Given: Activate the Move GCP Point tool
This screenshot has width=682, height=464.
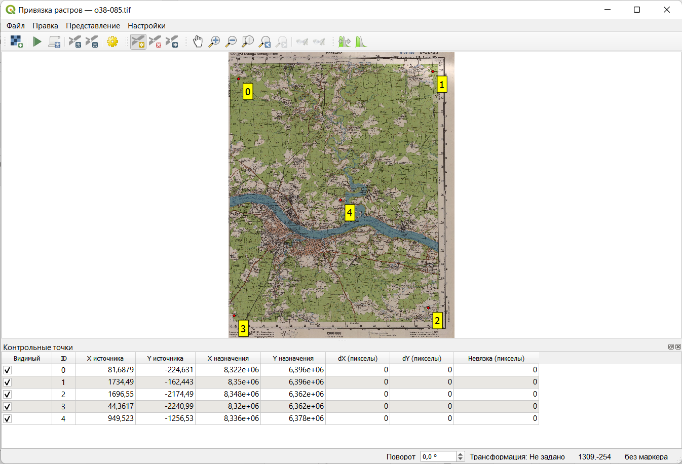Looking at the screenshot, I should click(172, 42).
